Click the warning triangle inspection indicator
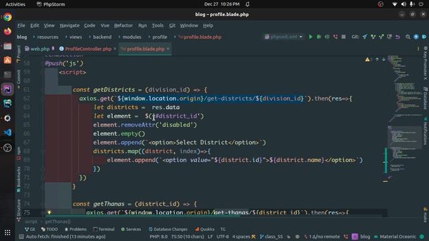 367,60
